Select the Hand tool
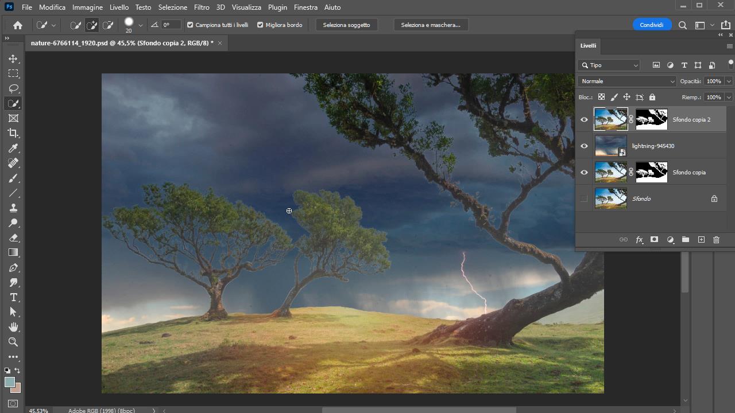Viewport: 735px width, 413px height. [13, 328]
